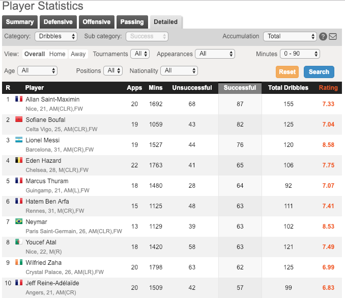Sort table by Rating column header
Viewport: 345px width, 298px height.
(328, 88)
